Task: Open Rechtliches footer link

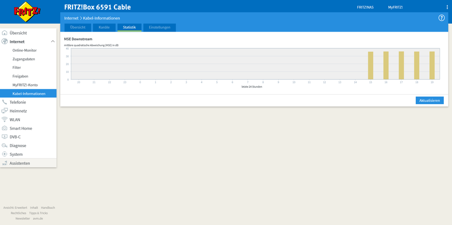Action: click(x=19, y=213)
